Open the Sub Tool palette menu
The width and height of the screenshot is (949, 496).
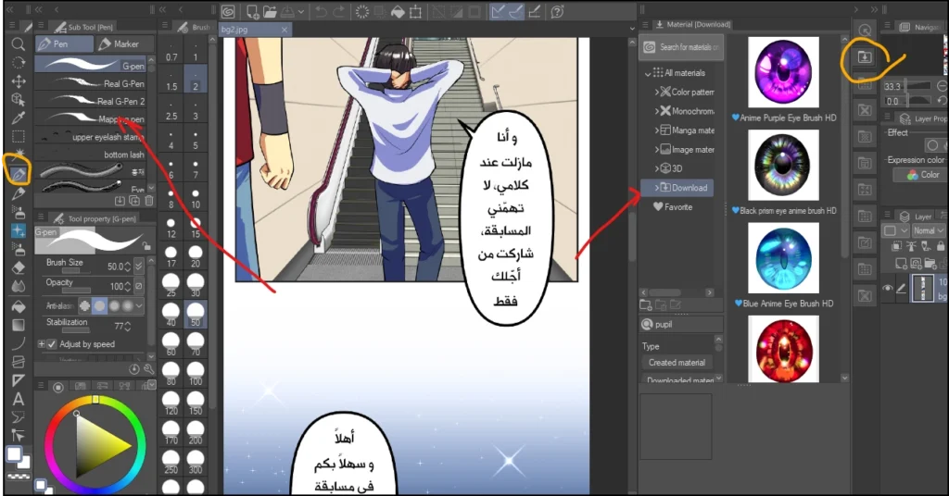click(41, 26)
